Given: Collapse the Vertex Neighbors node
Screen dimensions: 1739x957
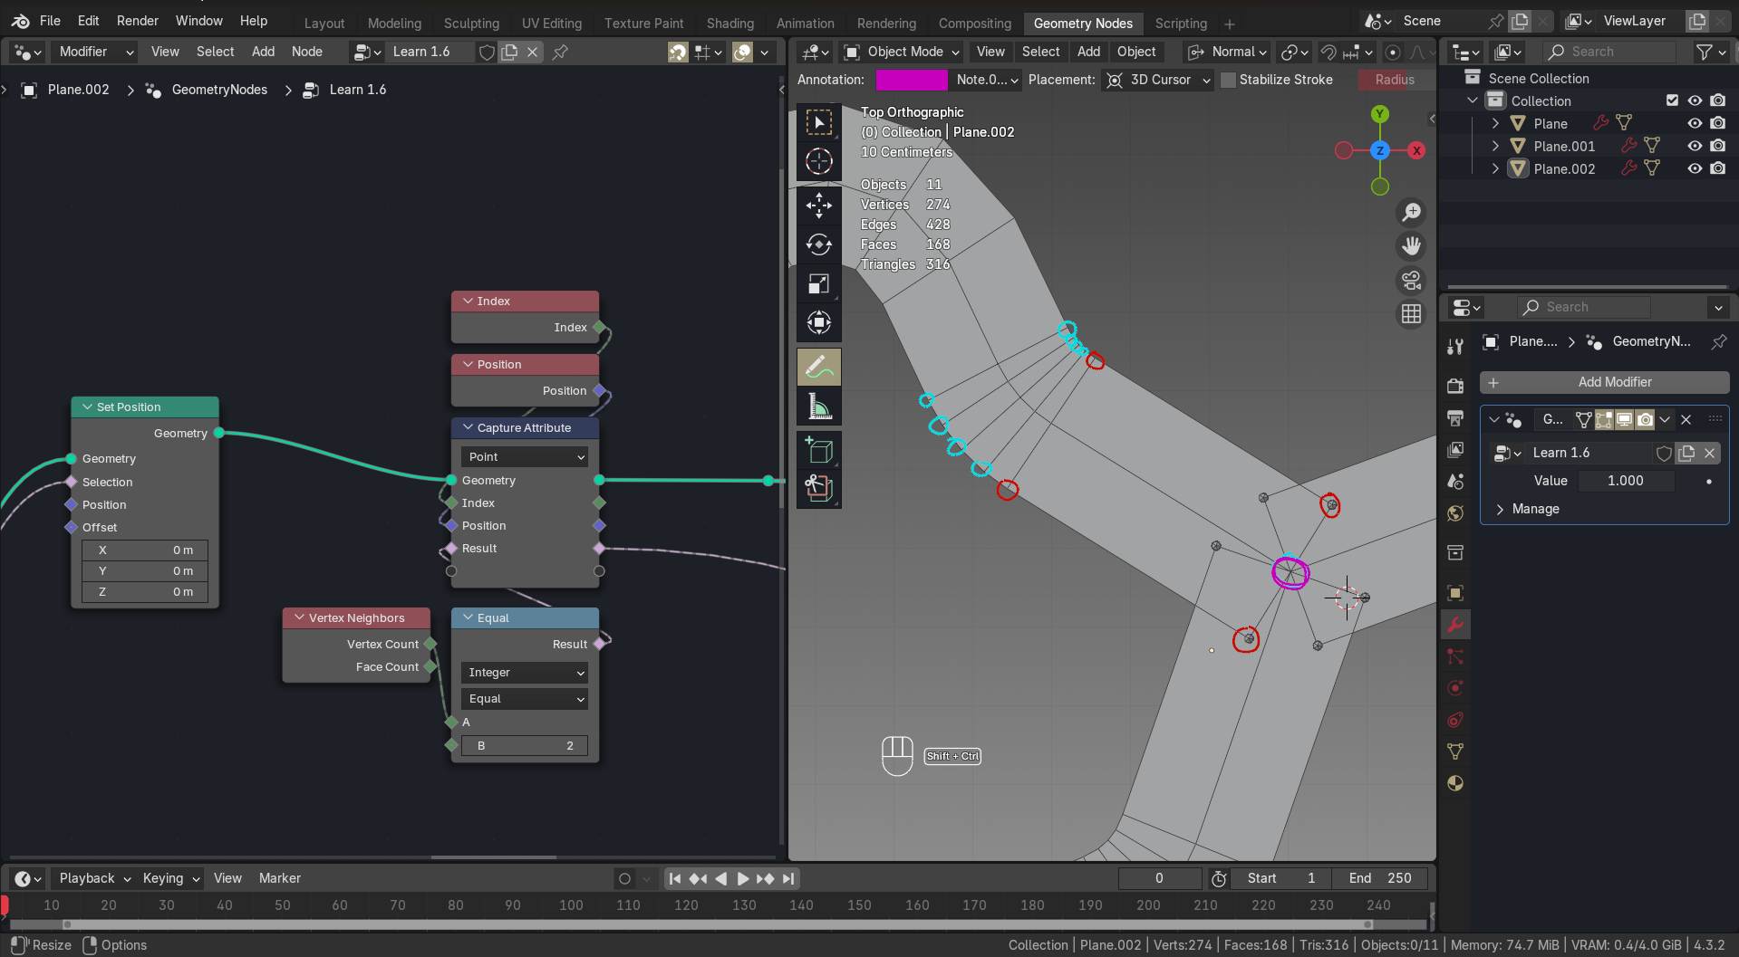Looking at the screenshot, I should pos(299,617).
